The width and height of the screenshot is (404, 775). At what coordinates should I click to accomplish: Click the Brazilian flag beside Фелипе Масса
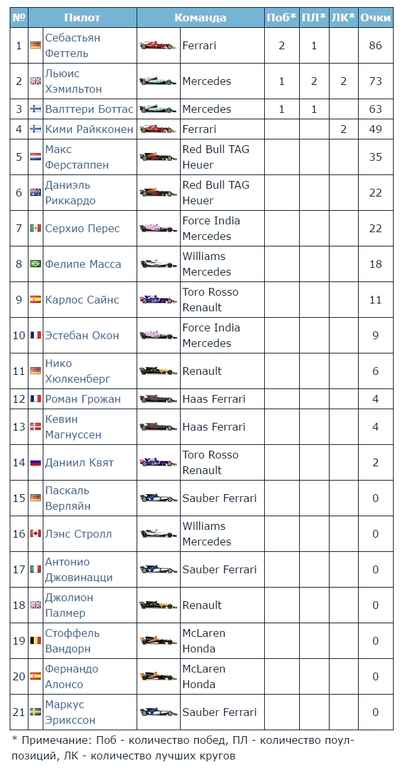click(36, 264)
